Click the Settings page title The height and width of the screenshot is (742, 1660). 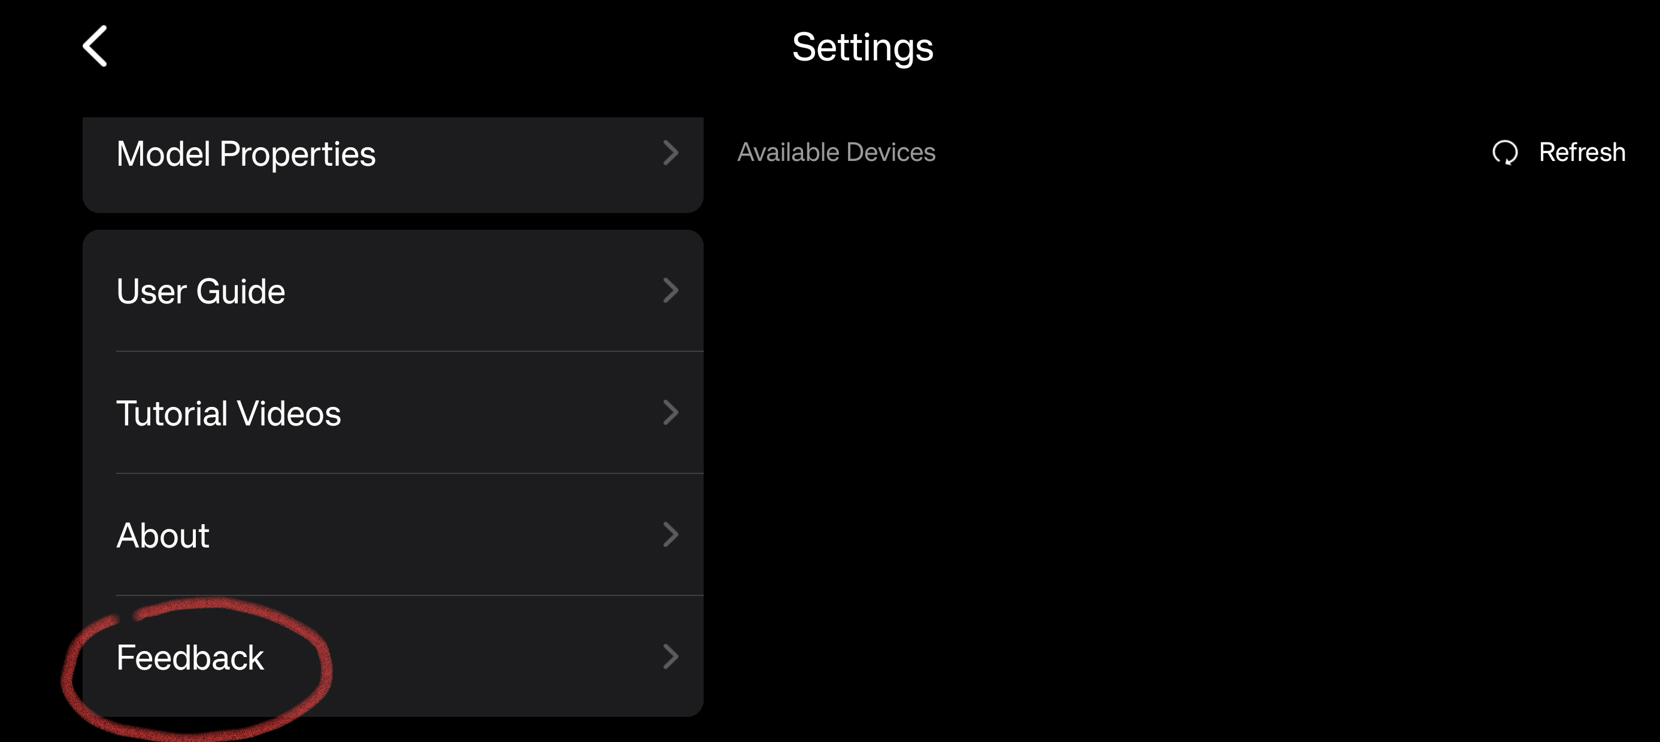click(862, 48)
